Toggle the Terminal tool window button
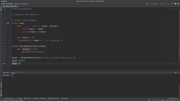 click(64, 98)
